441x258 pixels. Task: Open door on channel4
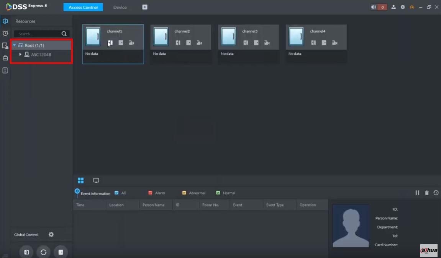pos(313,43)
